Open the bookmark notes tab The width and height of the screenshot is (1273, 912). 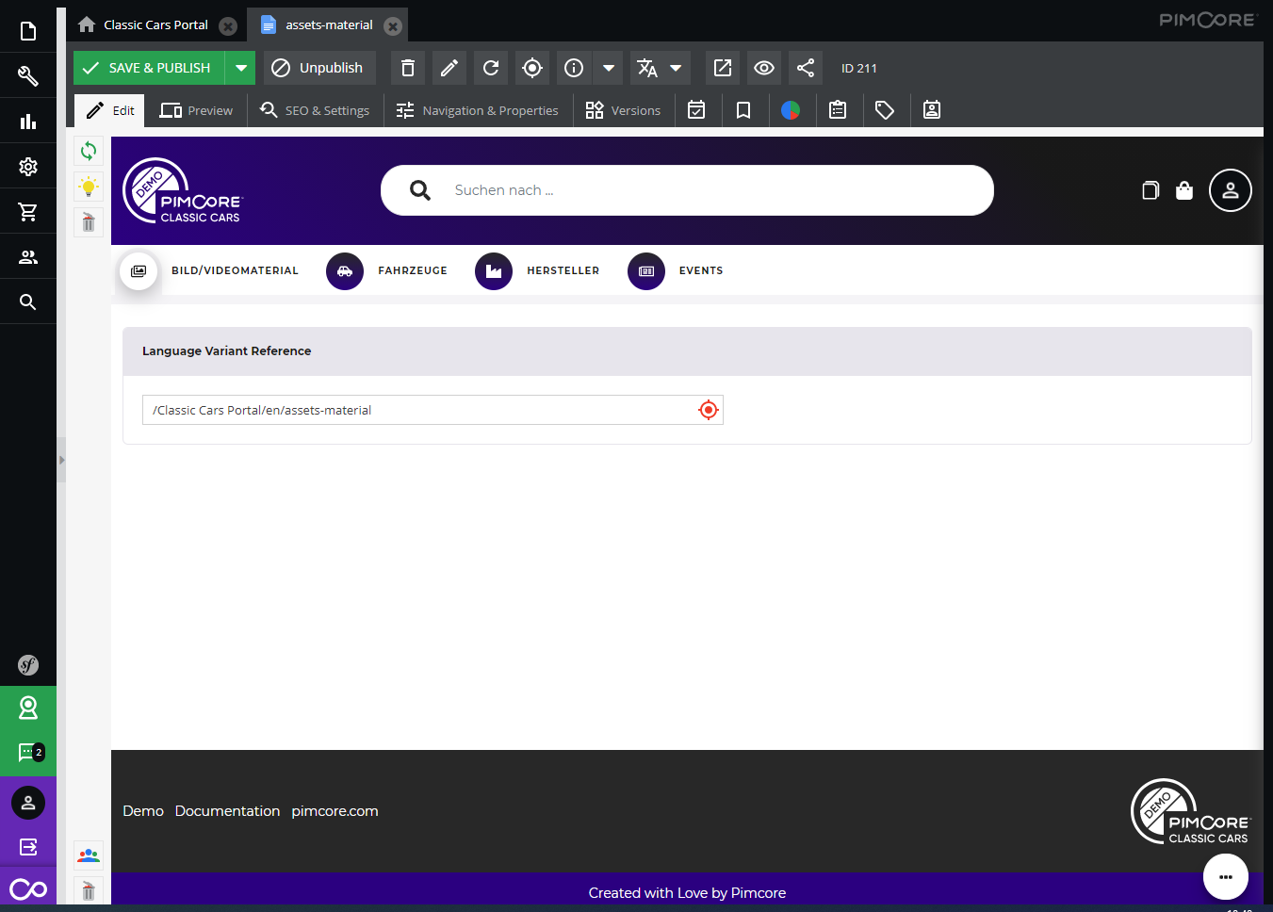pos(743,110)
